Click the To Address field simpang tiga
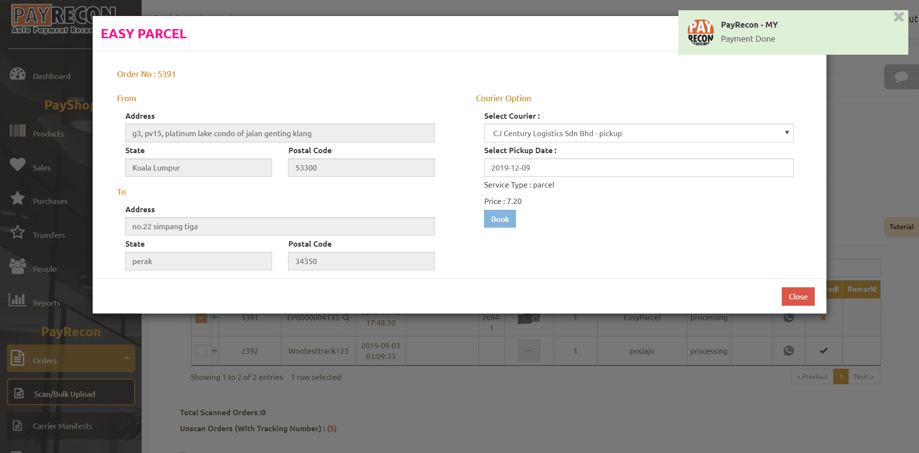Viewport: 919px width, 453px height. (280, 226)
